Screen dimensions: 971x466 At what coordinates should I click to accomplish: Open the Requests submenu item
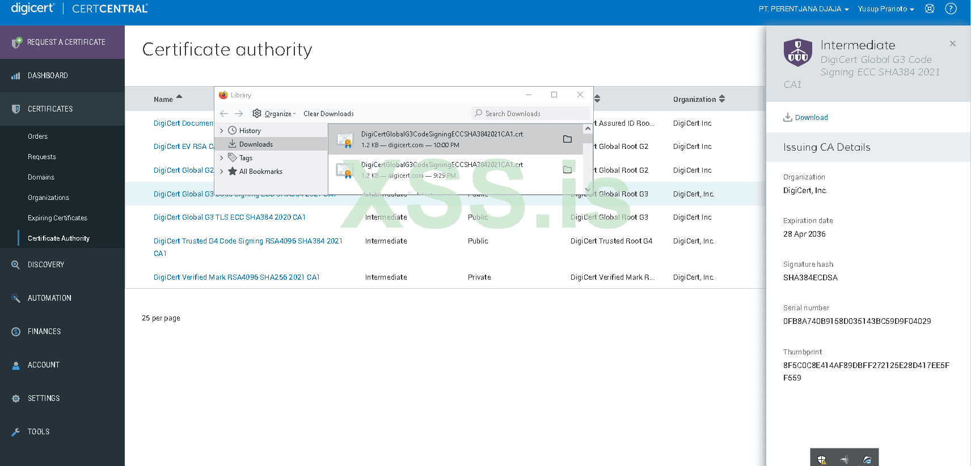pos(42,157)
